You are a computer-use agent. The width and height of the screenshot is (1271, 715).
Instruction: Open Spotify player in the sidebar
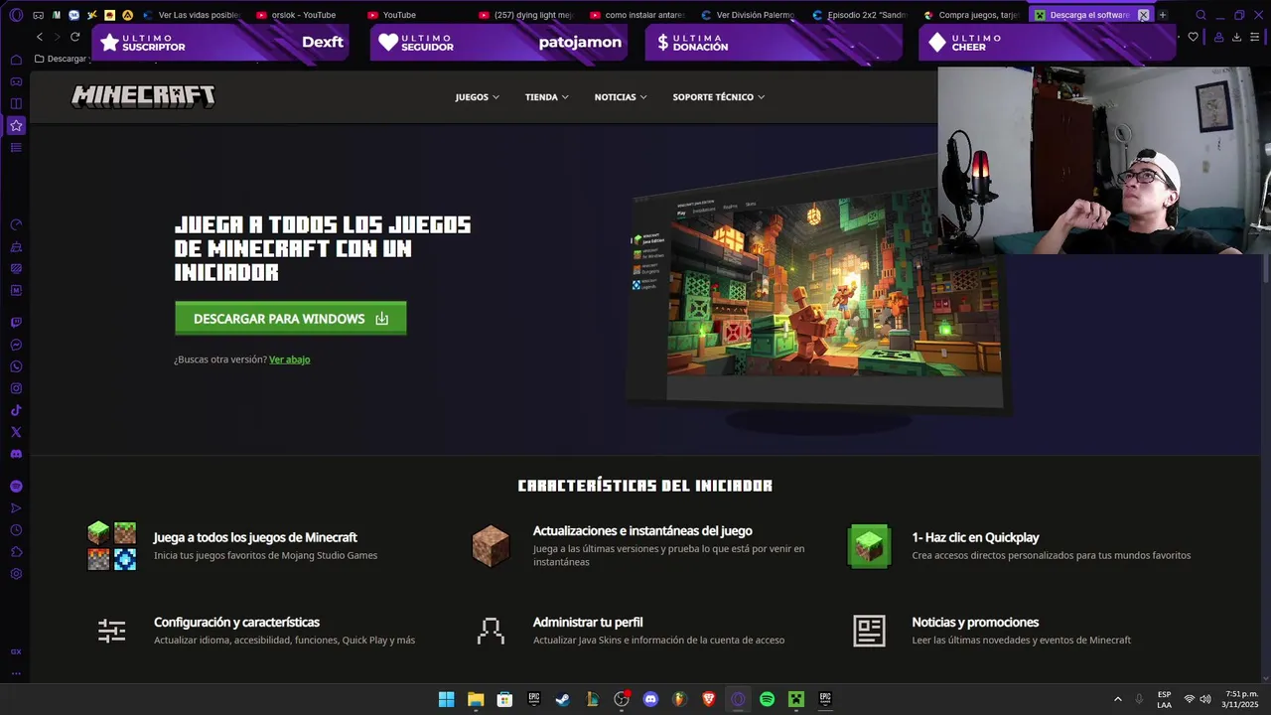(x=16, y=487)
